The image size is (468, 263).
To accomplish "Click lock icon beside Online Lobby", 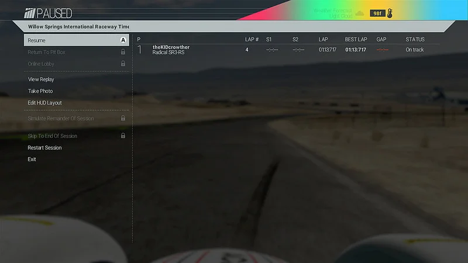I will (123, 64).
